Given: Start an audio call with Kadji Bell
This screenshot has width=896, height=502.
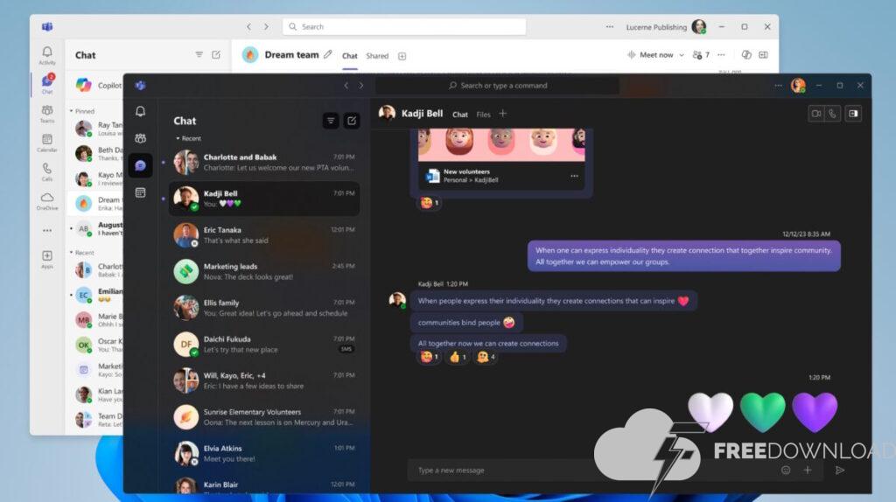Looking at the screenshot, I should point(833,113).
